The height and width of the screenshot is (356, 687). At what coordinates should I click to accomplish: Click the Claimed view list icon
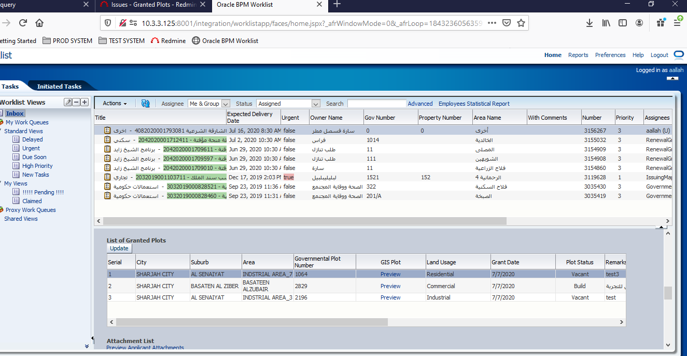click(17, 201)
